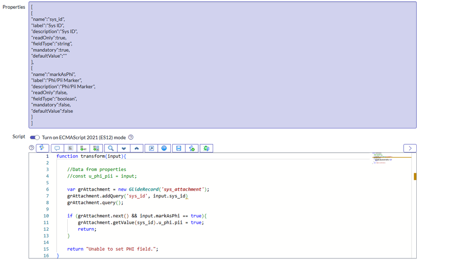
Task: Click "fieldType":"boolean" in Properties
Action: [x=54, y=99]
